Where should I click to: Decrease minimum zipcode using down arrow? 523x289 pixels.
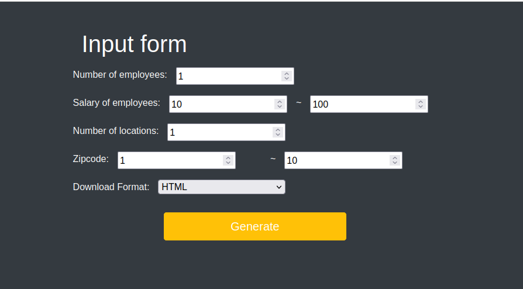click(228, 163)
